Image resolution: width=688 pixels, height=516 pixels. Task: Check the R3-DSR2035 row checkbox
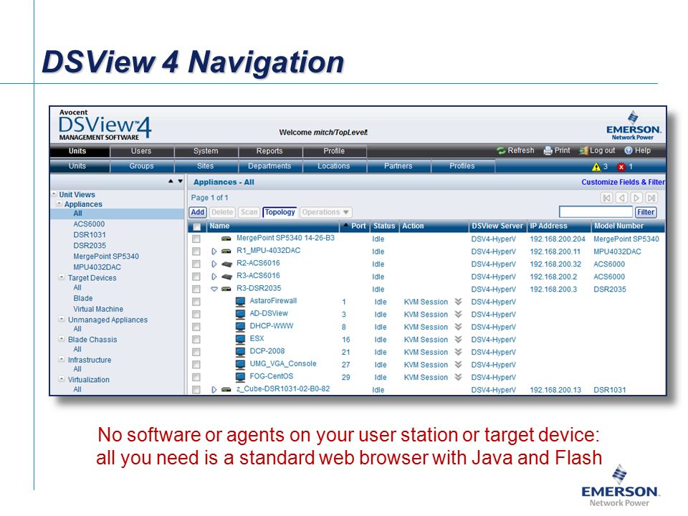pyautogui.click(x=196, y=289)
